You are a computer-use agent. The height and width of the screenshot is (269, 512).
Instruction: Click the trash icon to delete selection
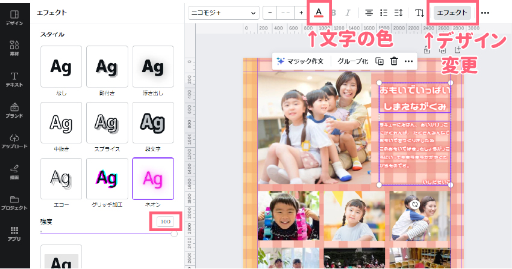tap(394, 61)
